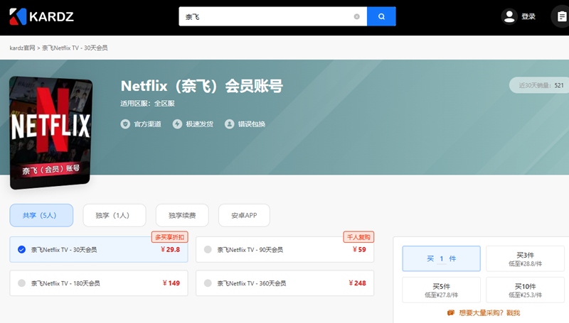Click the 千人复购 tag
This screenshot has height=323, width=569.
[358, 237]
